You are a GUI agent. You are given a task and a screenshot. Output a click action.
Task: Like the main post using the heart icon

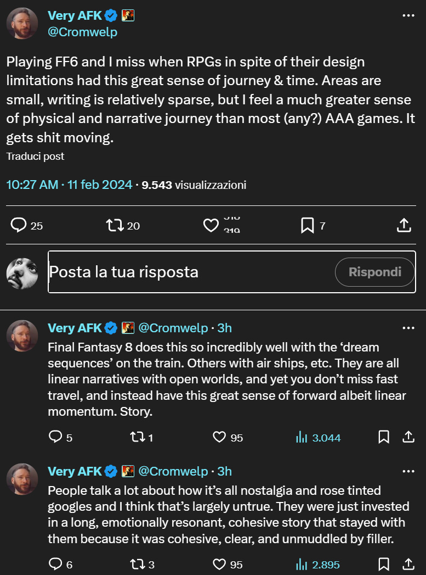pyautogui.click(x=211, y=225)
